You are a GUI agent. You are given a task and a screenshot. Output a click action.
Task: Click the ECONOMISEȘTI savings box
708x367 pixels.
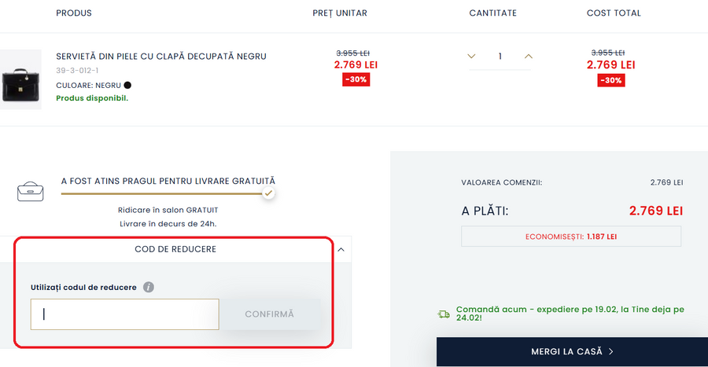571,237
